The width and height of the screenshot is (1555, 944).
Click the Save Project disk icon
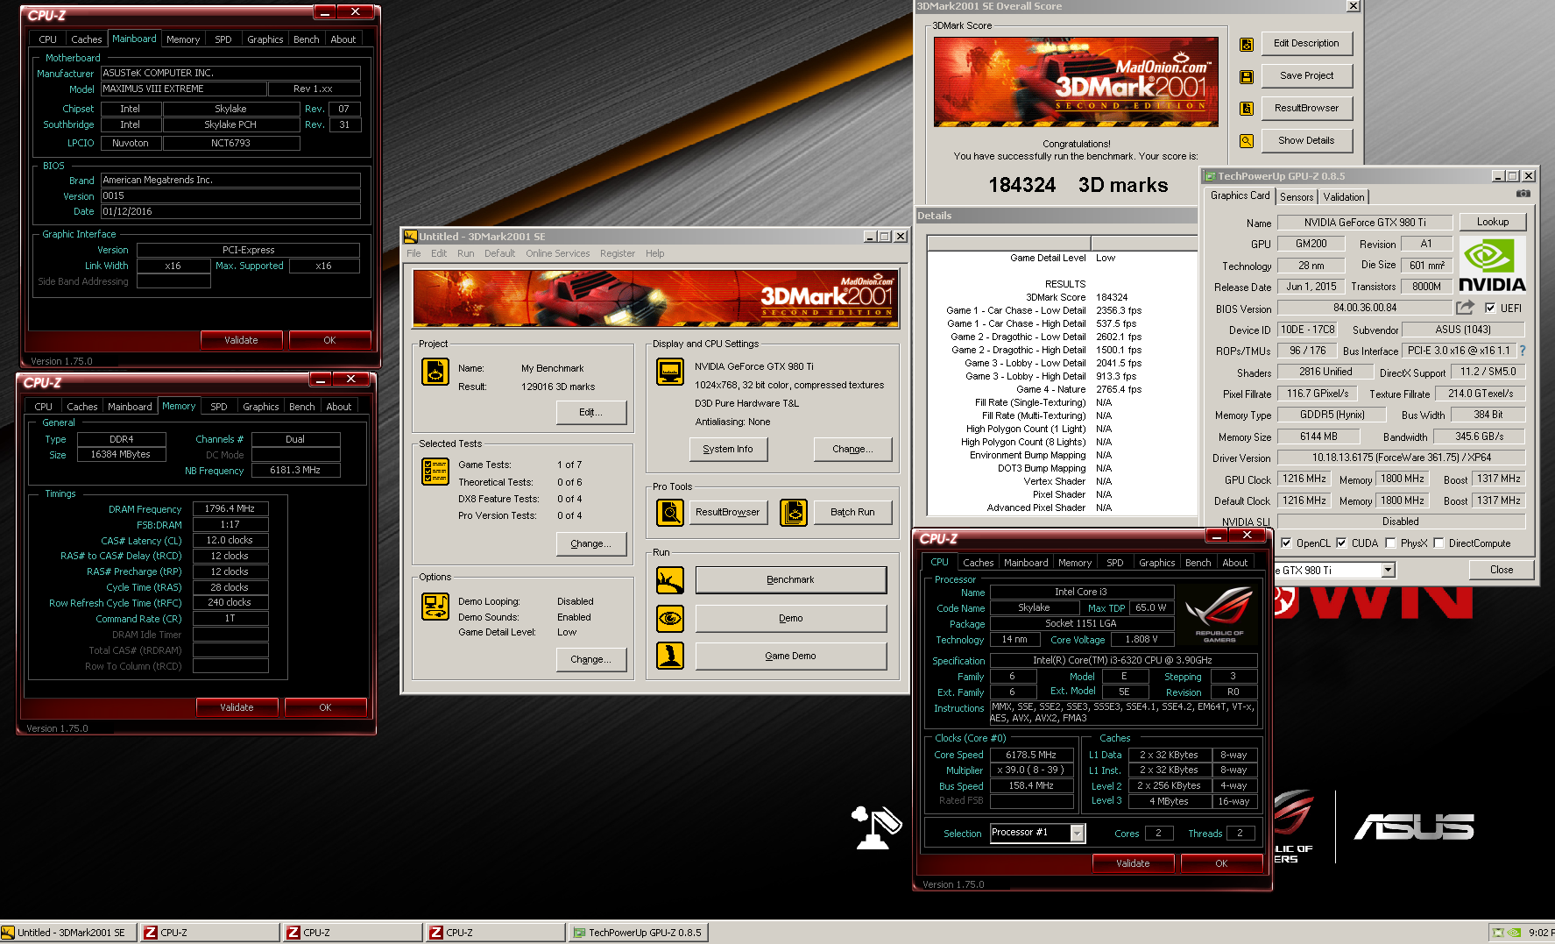1246,76
